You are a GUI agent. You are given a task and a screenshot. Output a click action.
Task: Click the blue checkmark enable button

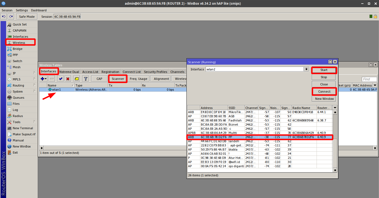click(x=61, y=79)
